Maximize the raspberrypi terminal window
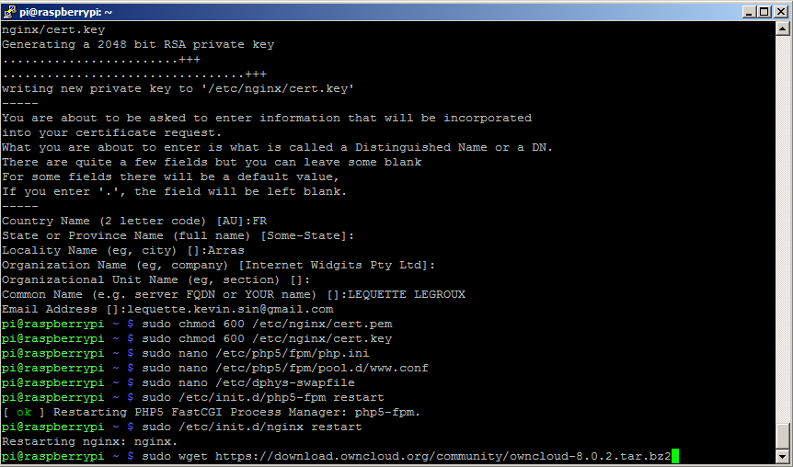Screen dimensions: 793x467 [764, 12]
